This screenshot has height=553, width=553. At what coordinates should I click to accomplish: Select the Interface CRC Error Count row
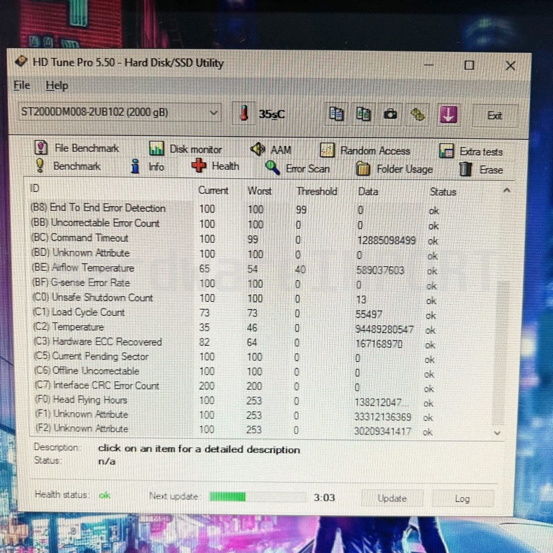coord(234,387)
